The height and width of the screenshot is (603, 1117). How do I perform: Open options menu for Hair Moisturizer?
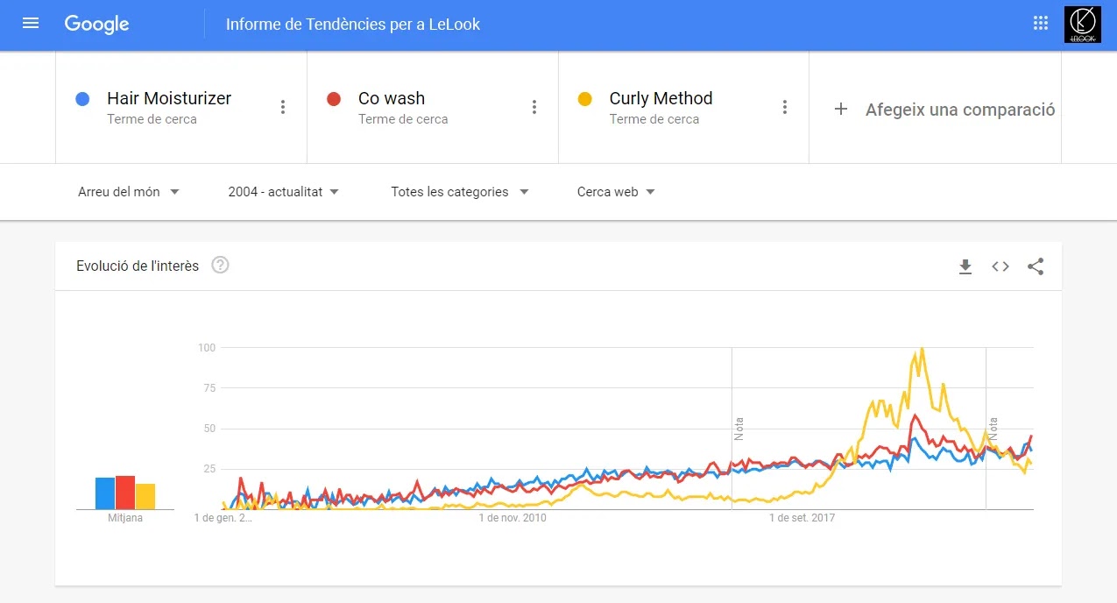tap(283, 107)
